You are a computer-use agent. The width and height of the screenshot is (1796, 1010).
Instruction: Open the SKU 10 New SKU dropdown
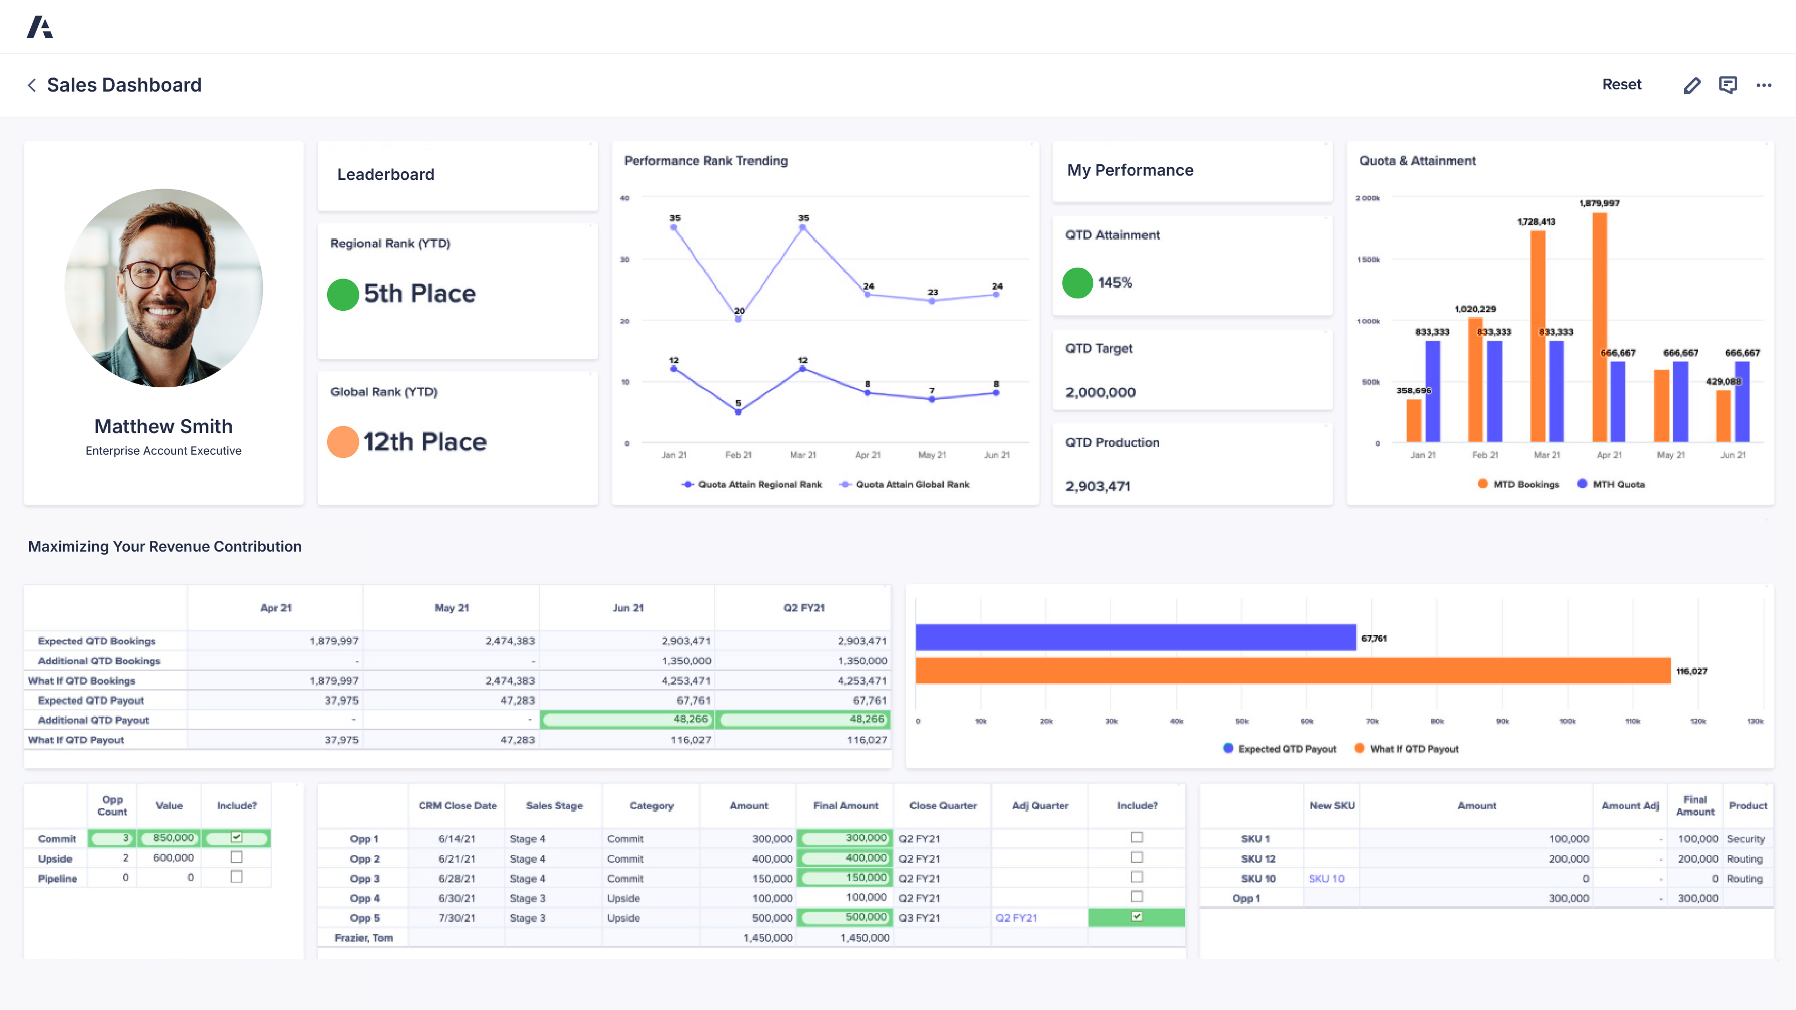[1326, 878]
